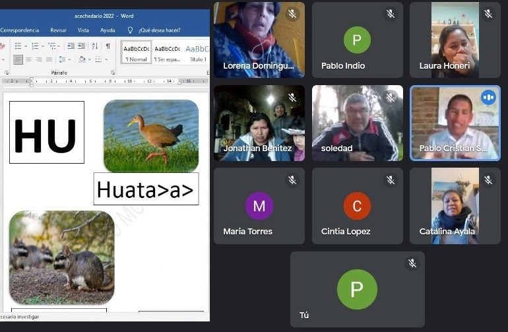This screenshot has height=332, width=508.
Task: Switch to the Vista ribbon tab
Action: click(x=83, y=30)
